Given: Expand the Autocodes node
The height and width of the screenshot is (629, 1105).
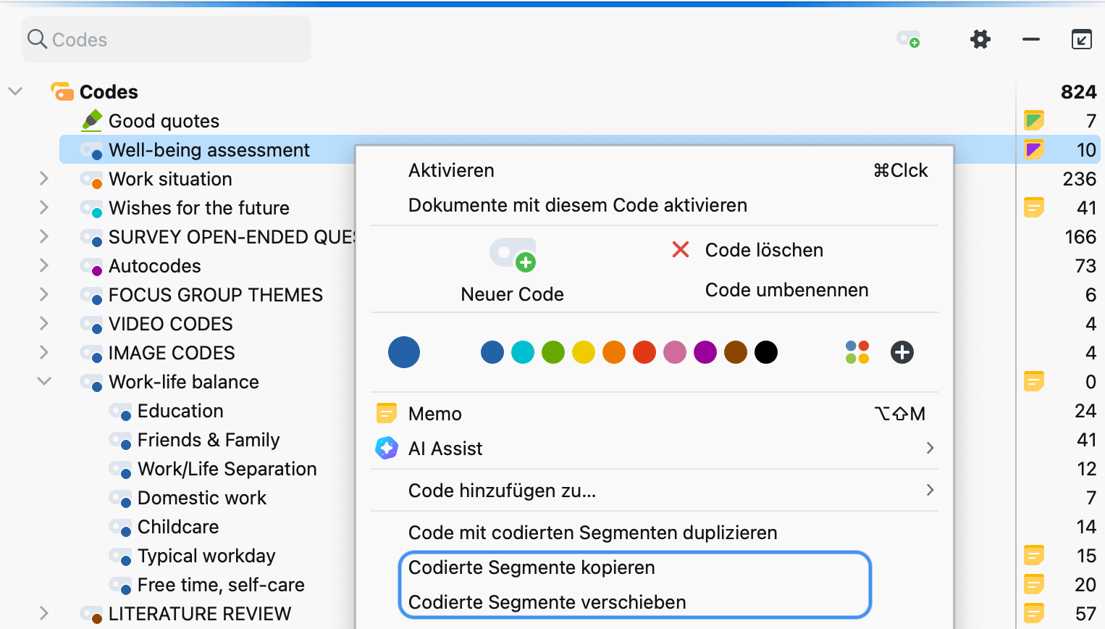Looking at the screenshot, I should pyautogui.click(x=44, y=265).
